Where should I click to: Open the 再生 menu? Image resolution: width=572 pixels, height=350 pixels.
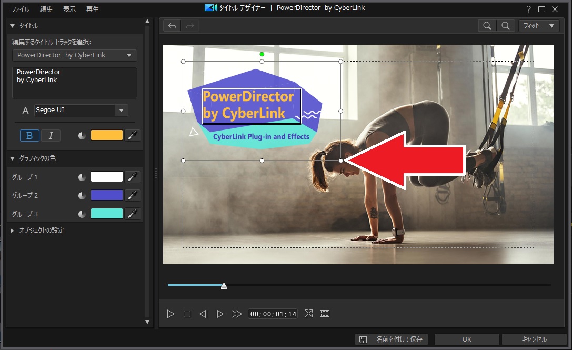coord(92,9)
